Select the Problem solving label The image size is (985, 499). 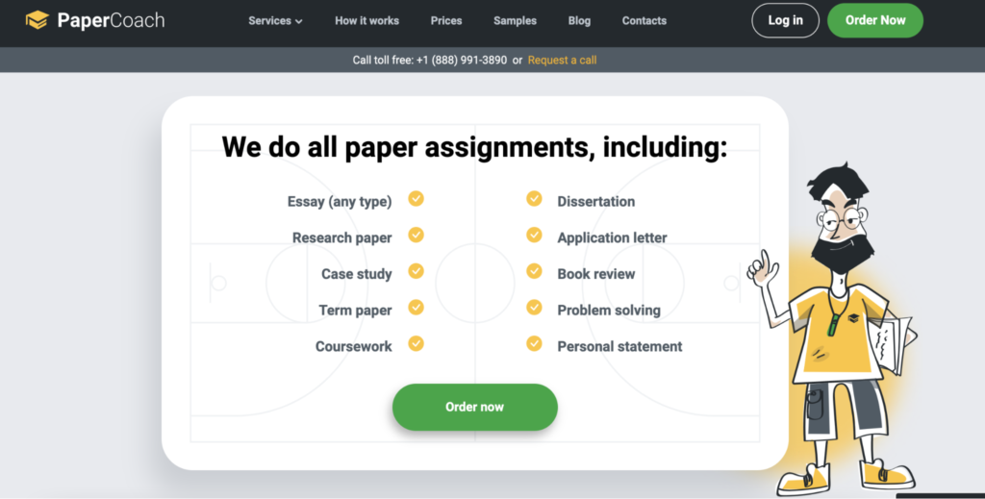pyautogui.click(x=609, y=310)
